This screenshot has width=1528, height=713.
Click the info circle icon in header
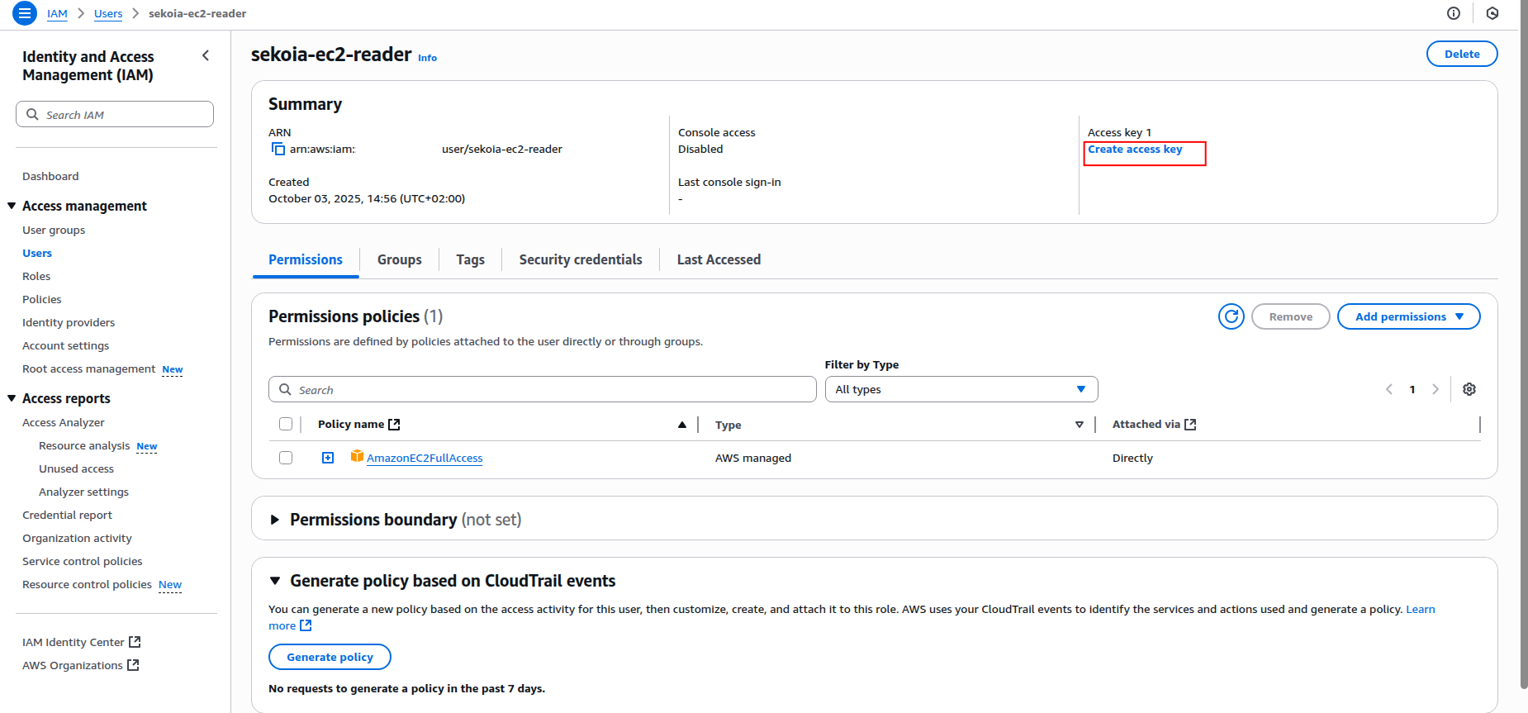1454,13
